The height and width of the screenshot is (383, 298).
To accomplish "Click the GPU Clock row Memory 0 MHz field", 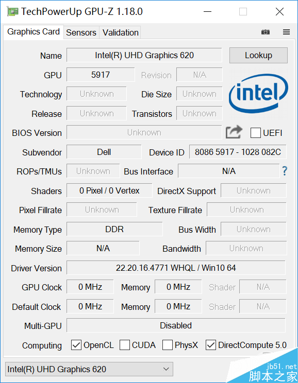I will point(178,287).
